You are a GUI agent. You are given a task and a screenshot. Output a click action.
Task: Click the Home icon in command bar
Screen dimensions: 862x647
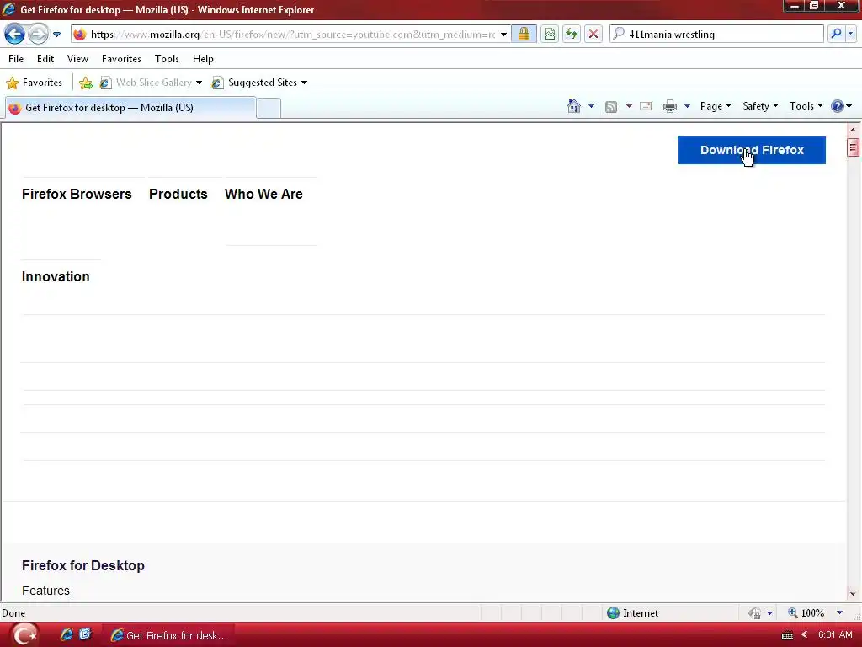574,106
